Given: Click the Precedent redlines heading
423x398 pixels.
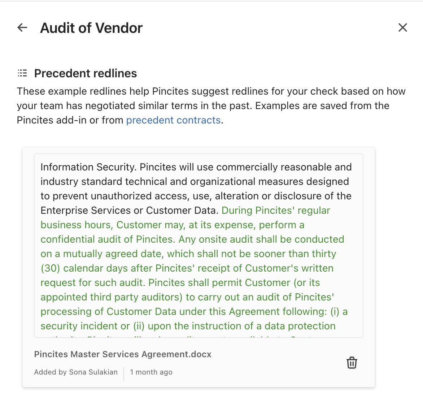Looking at the screenshot, I should (86, 73).
